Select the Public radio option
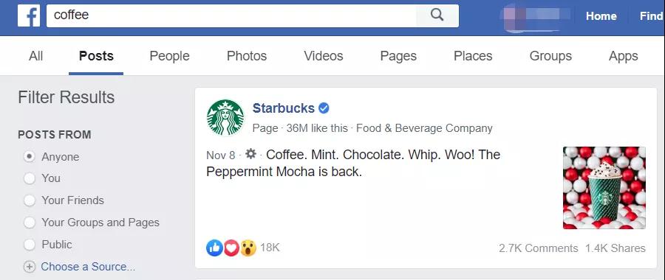The image size is (665, 280). 30,245
